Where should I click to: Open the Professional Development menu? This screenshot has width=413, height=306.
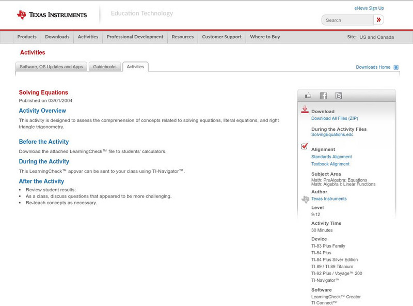point(135,37)
